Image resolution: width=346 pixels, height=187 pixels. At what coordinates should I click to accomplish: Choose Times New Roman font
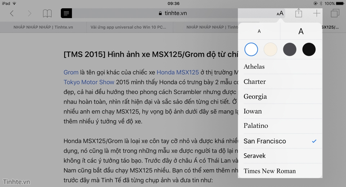point(280,171)
